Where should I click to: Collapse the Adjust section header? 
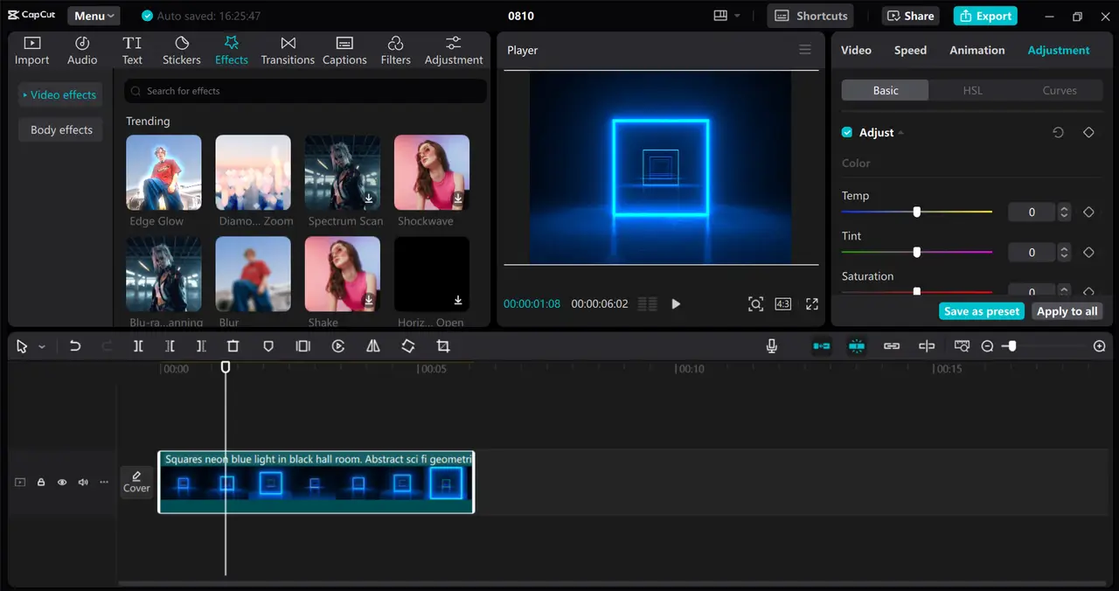pyautogui.click(x=900, y=132)
